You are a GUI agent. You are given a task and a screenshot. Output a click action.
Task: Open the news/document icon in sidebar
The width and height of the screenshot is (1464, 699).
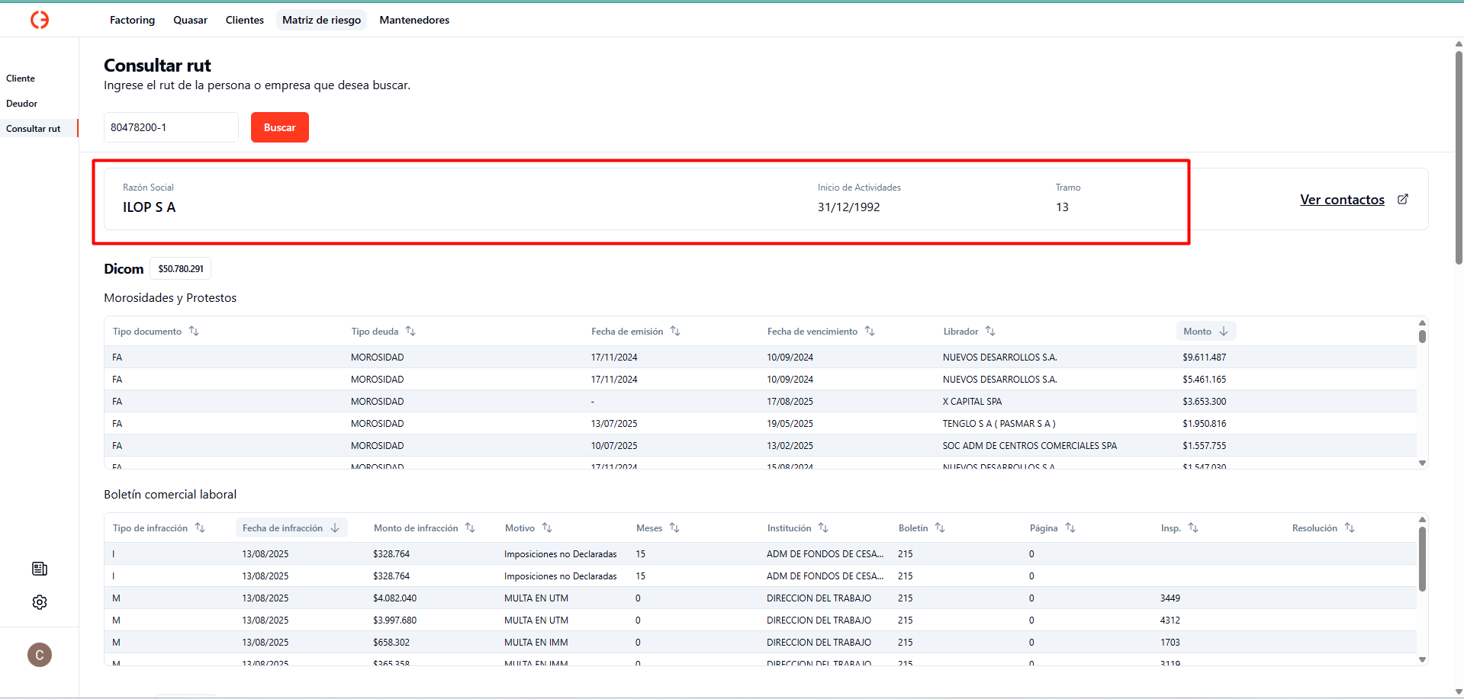[x=40, y=569]
